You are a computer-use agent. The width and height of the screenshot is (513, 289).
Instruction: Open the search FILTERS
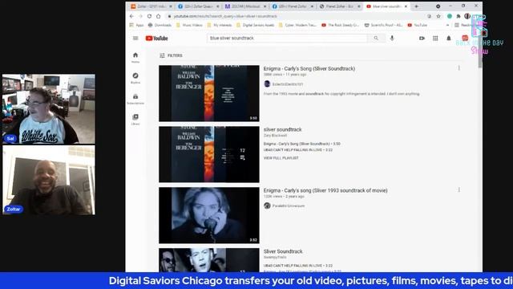coord(171,55)
